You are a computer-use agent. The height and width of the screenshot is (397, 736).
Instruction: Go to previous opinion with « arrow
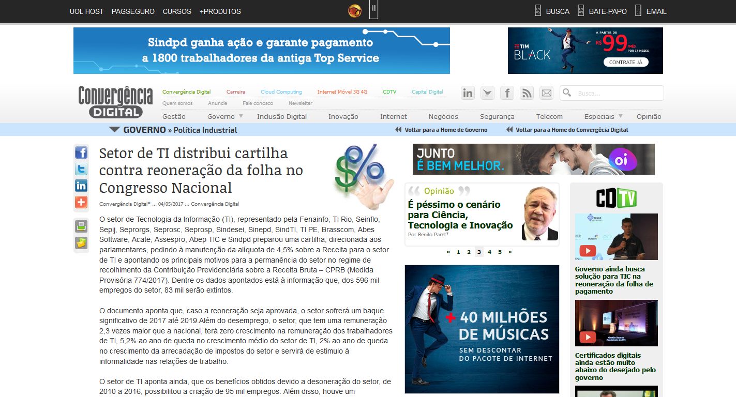[448, 252]
